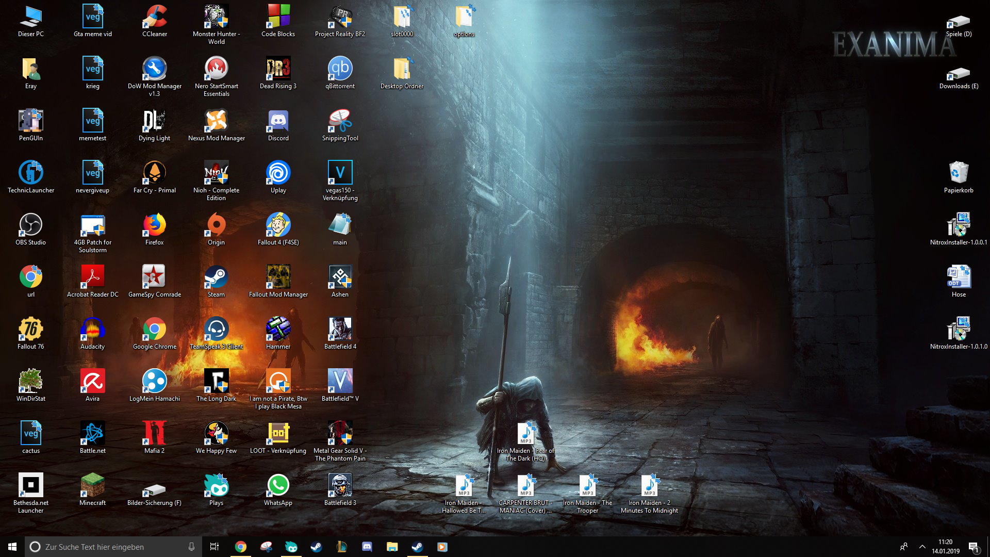Screen dimensions: 990x557
Task: Select the Mafia 2 desktop shortcut
Action: 155,438
